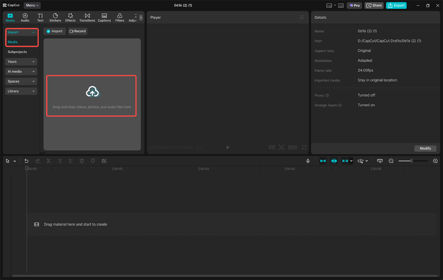Viewport: 443px width, 280px height.
Task: Open the layout selector icon
Action: [329, 6]
